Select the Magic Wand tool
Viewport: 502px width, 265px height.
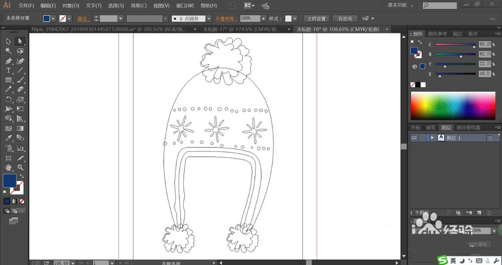coord(9,51)
